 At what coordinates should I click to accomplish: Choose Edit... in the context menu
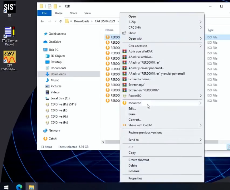[132, 109]
